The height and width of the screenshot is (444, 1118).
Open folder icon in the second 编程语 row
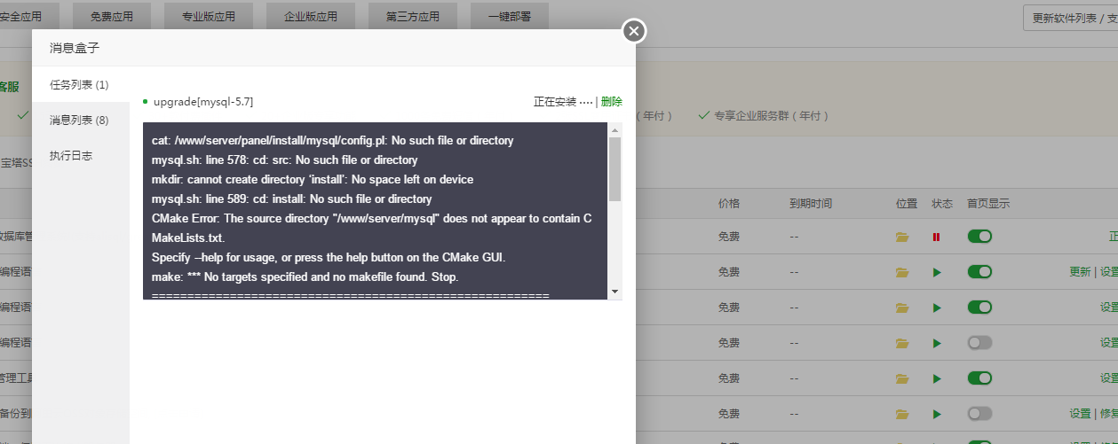pyautogui.click(x=903, y=308)
